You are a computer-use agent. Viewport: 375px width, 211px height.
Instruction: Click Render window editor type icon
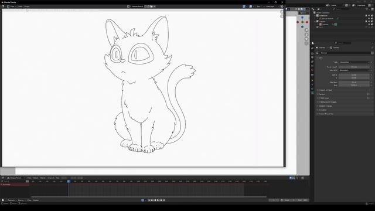point(4,6)
